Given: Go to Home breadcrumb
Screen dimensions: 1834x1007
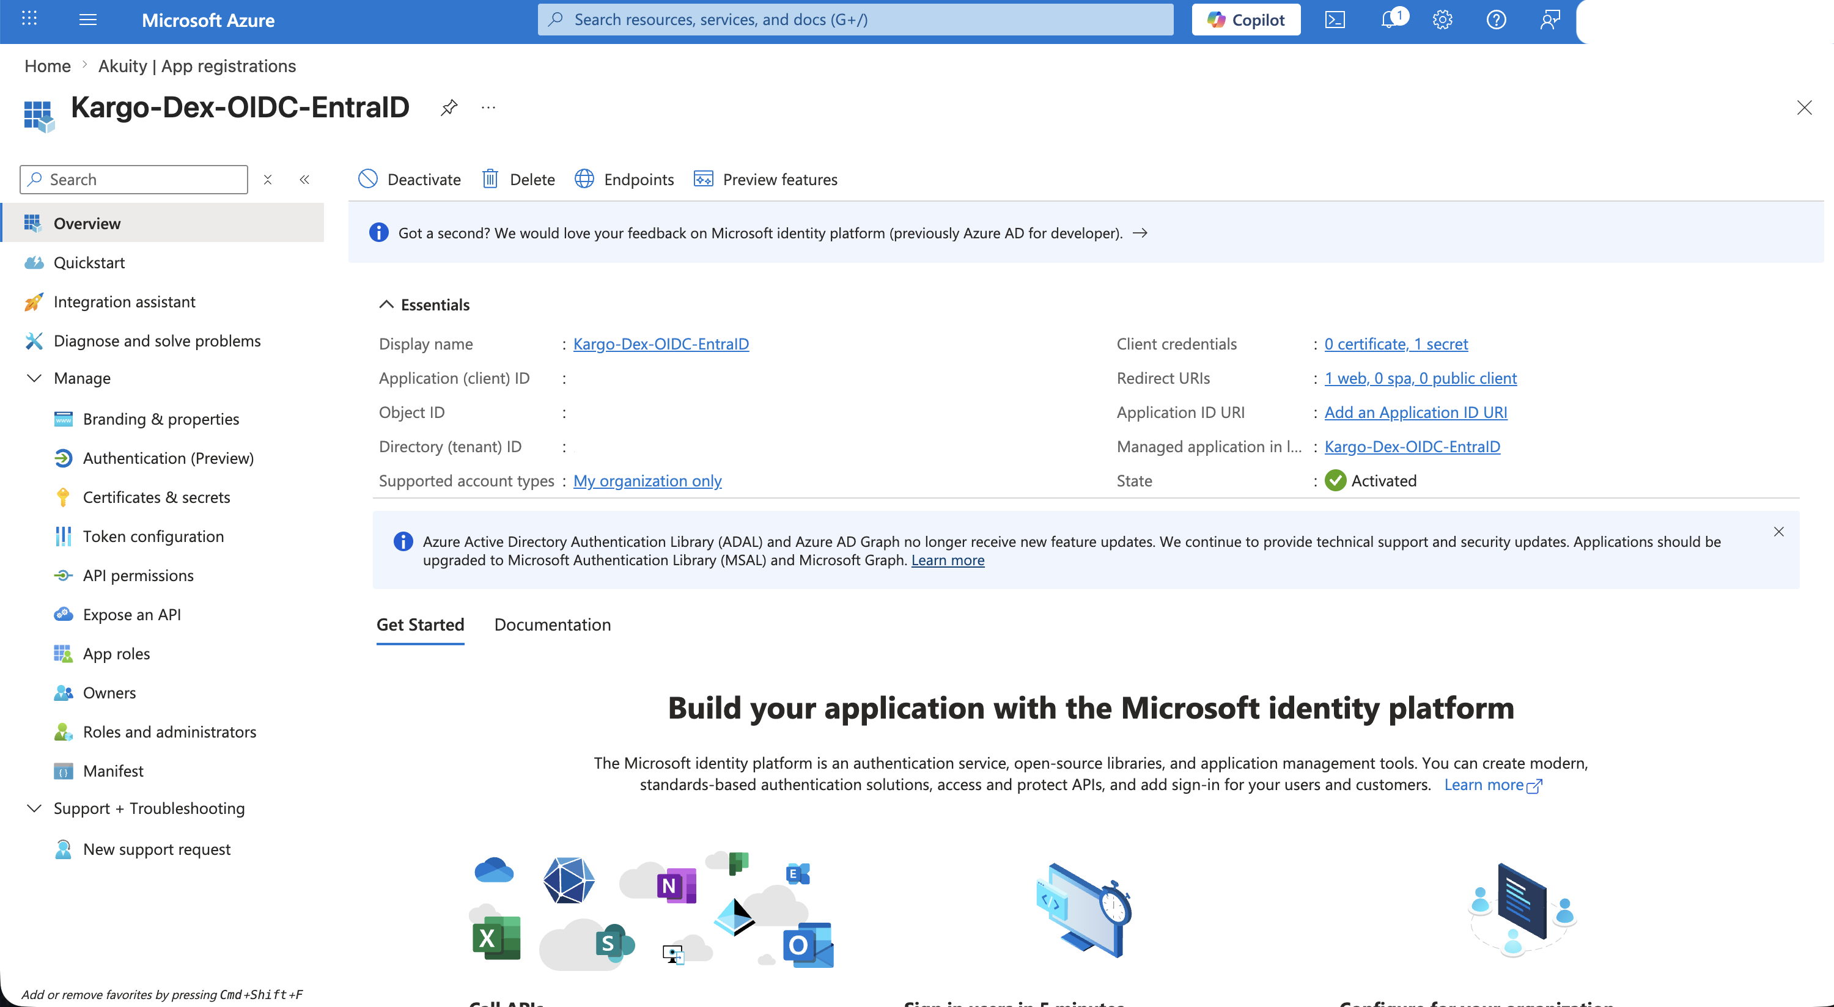Looking at the screenshot, I should pos(48,65).
